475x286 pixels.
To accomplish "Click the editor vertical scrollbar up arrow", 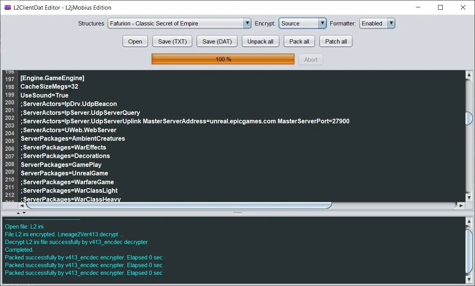I will [469, 74].
